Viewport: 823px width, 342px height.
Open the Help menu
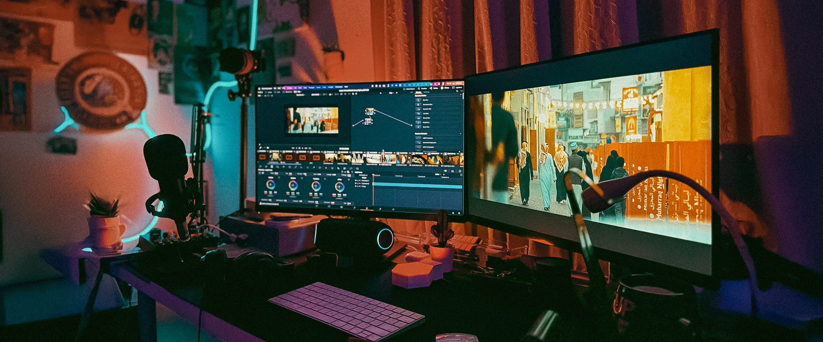346,87
